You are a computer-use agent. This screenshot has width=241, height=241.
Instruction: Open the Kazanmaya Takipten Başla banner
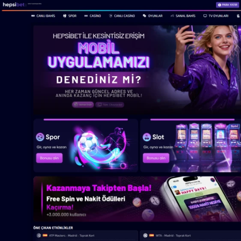click(137, 199)
